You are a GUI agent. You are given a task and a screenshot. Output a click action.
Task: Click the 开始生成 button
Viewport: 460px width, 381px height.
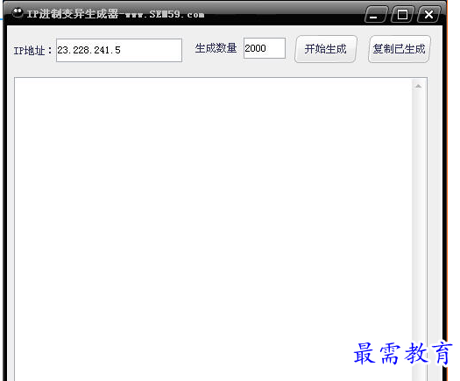tap(326, 49)
